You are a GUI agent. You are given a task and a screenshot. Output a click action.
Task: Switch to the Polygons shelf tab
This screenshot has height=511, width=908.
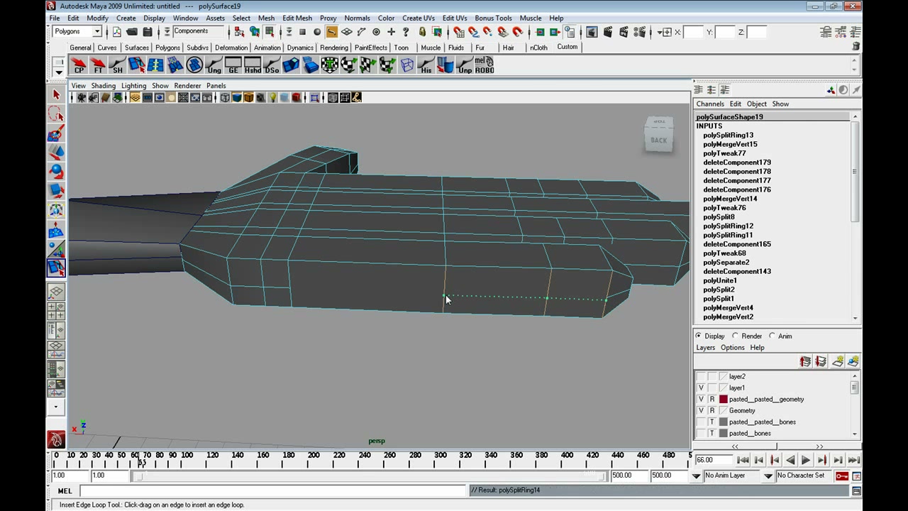pos(167,48)
